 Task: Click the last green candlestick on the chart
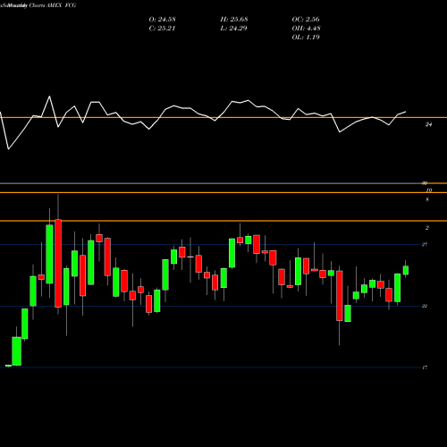tap(406, 270)
